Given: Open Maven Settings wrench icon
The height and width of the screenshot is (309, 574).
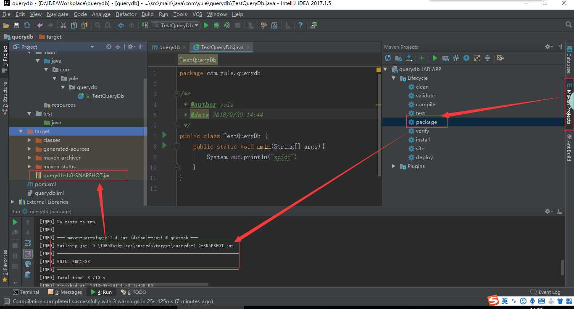Looking at the screenshot, I should click(x=500, y=58).
